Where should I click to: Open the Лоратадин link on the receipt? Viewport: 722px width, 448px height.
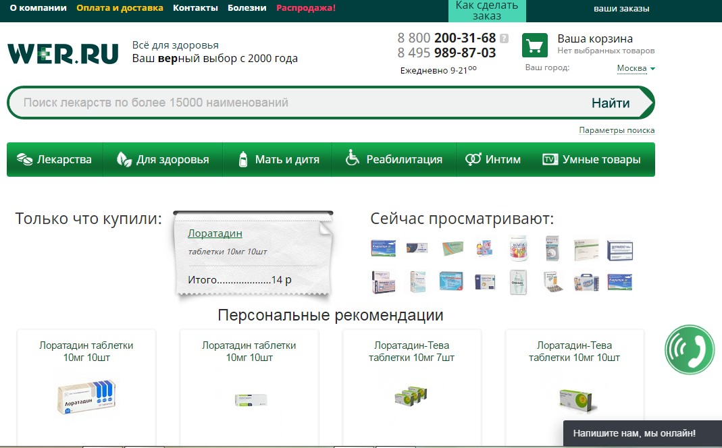pos(215,233)
